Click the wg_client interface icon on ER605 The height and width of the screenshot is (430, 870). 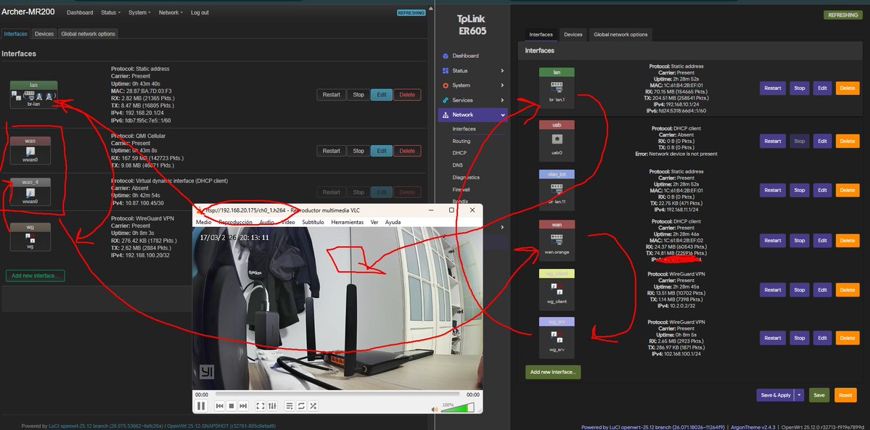click(557, 290)
